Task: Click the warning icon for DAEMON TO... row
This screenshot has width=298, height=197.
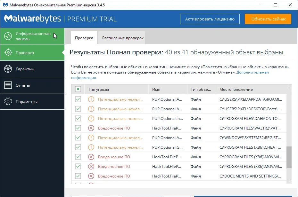Action: pos(91,119)
